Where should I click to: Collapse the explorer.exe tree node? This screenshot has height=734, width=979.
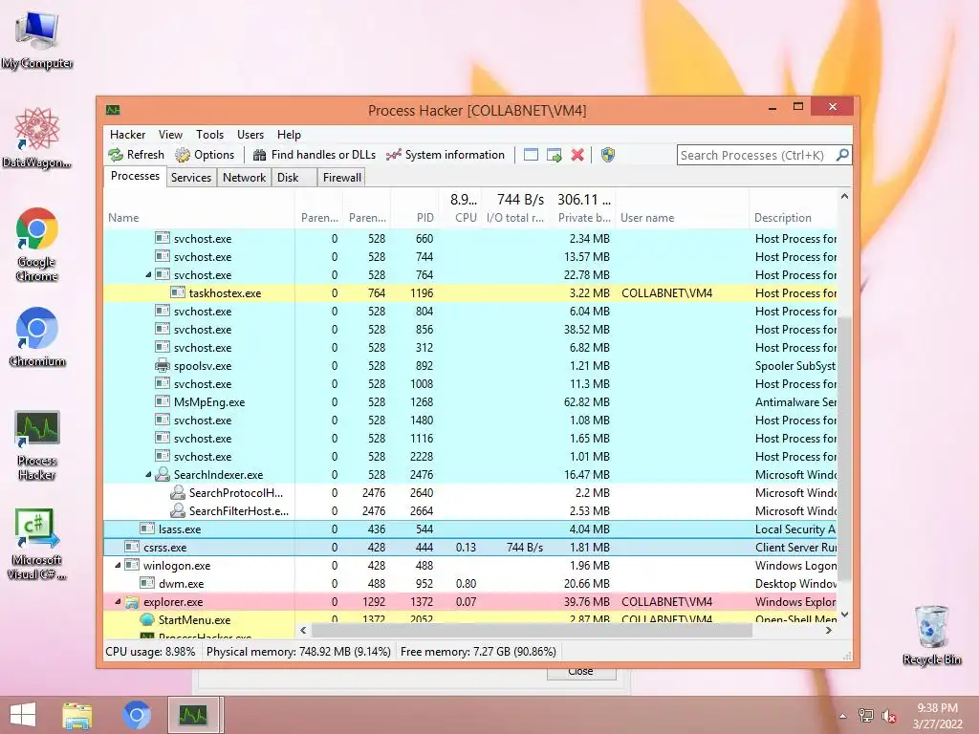point(118,602)
